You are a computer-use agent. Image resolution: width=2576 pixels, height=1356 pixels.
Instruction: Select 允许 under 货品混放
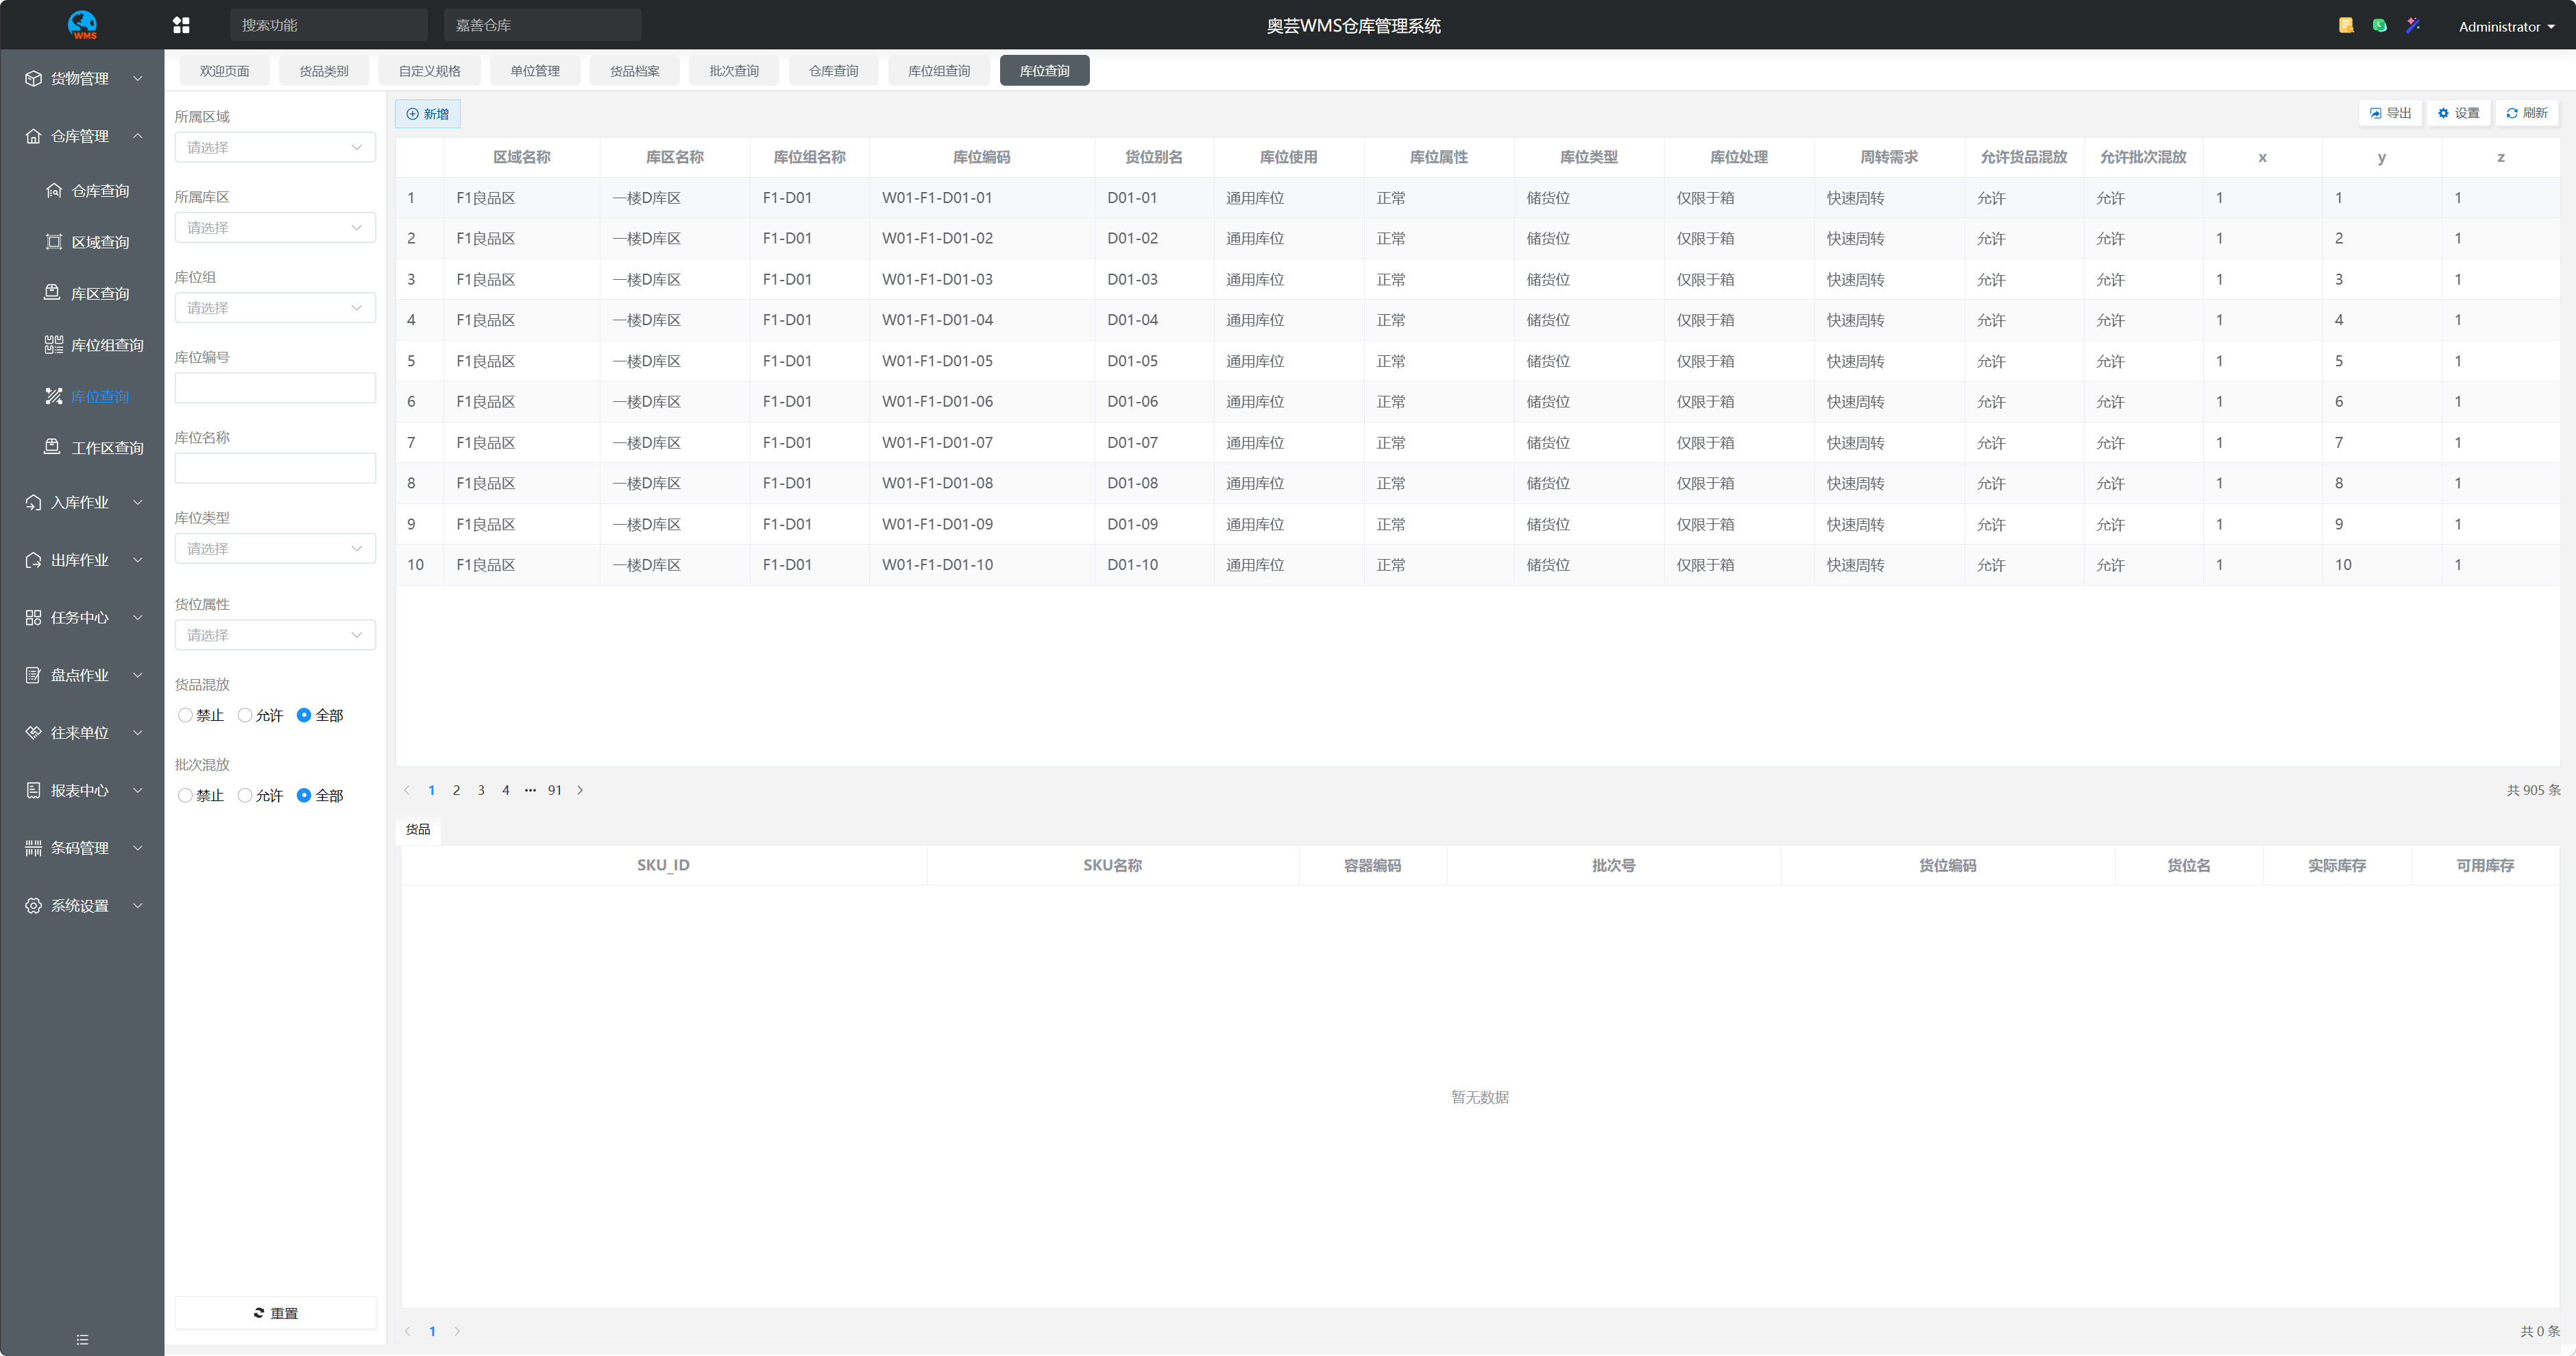245,715
